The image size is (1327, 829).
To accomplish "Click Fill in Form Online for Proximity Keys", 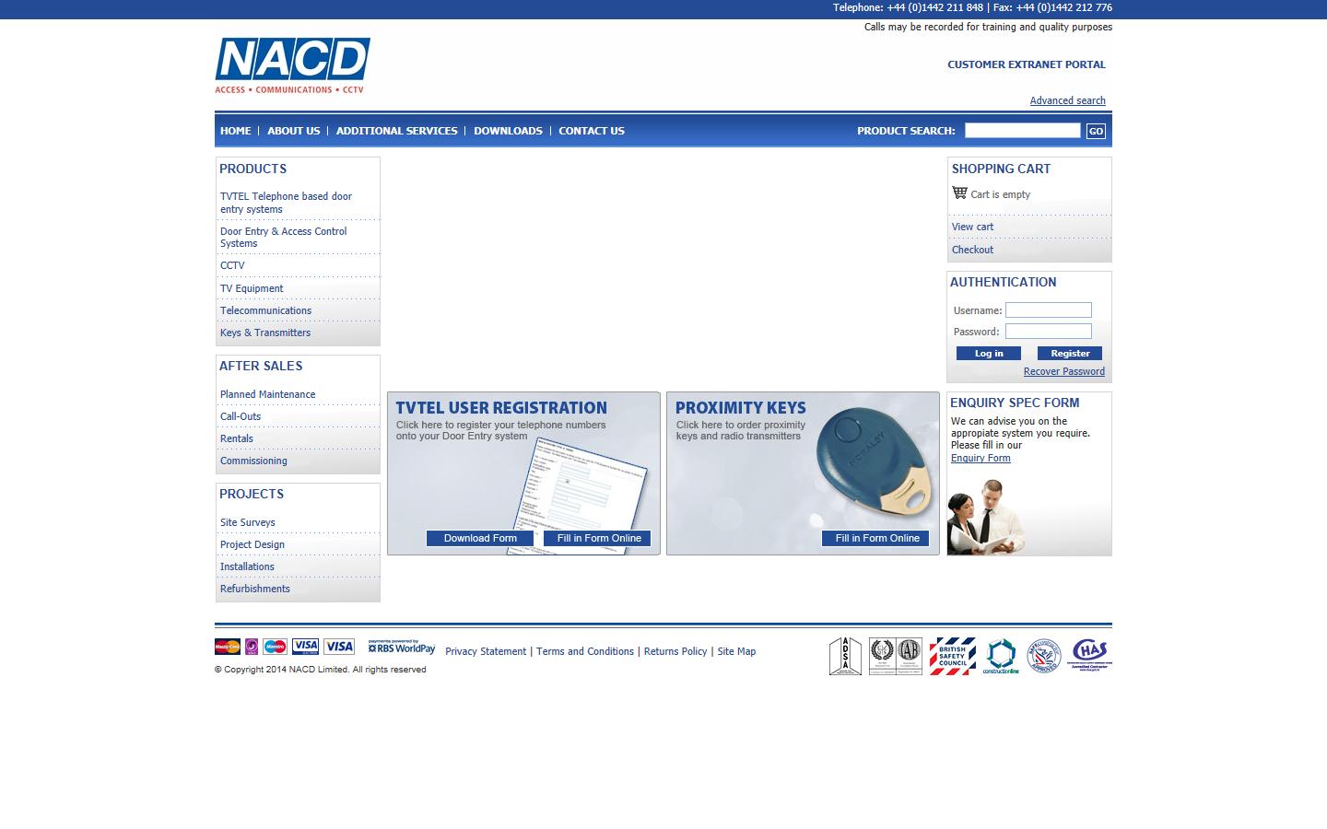I will (875, 538).
